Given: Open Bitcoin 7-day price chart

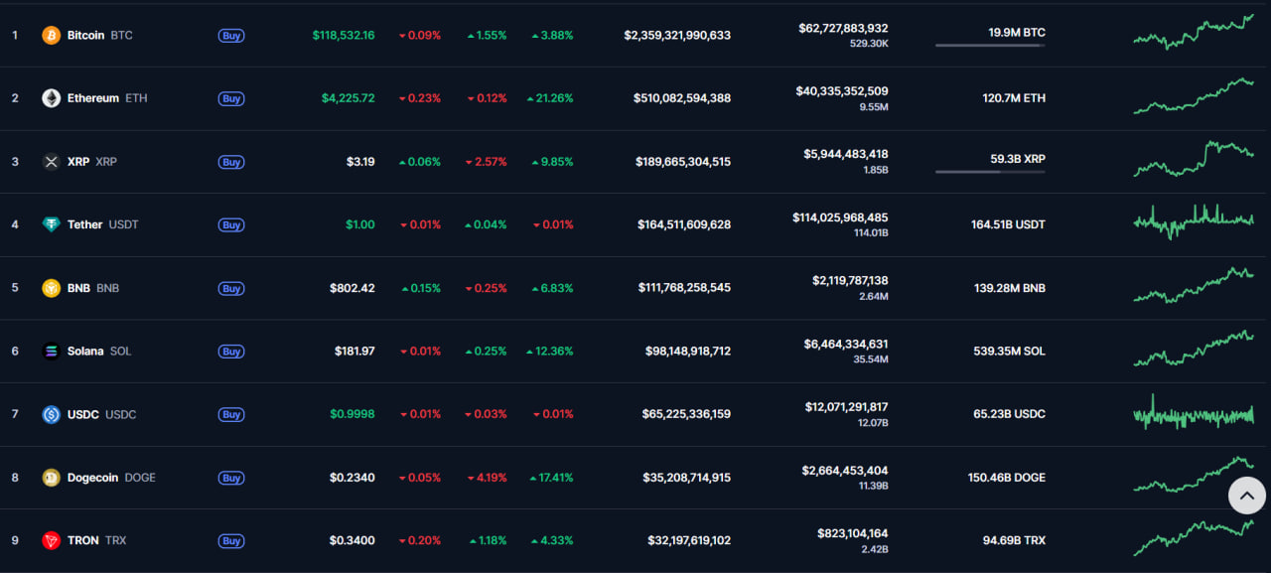Looking at the screenshot, I should (x=1194, y=32).
